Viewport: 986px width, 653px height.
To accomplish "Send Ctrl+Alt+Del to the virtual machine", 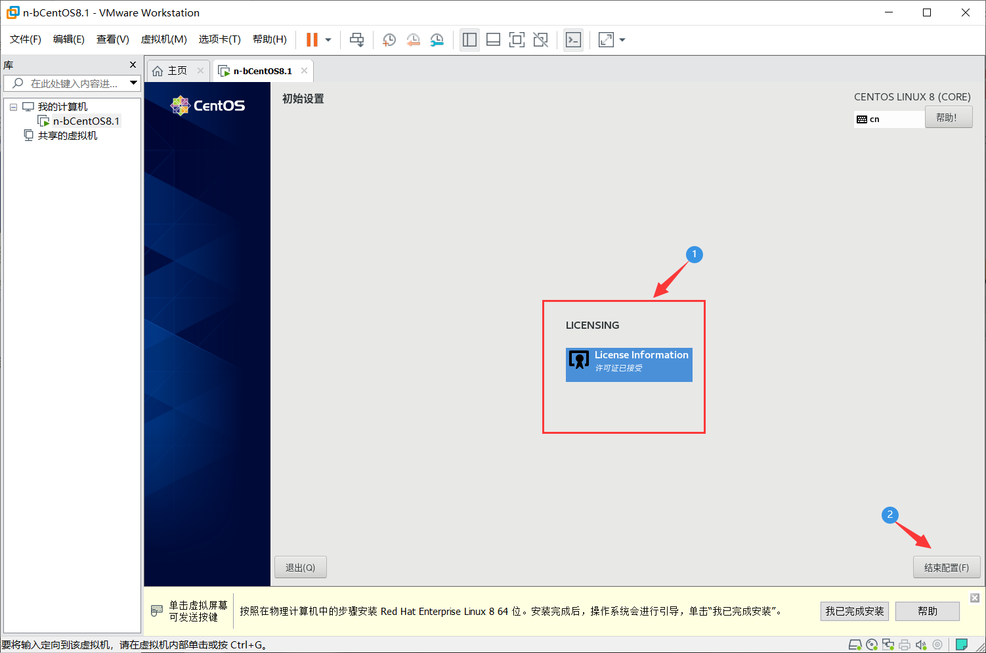I will tap(356, 40).
